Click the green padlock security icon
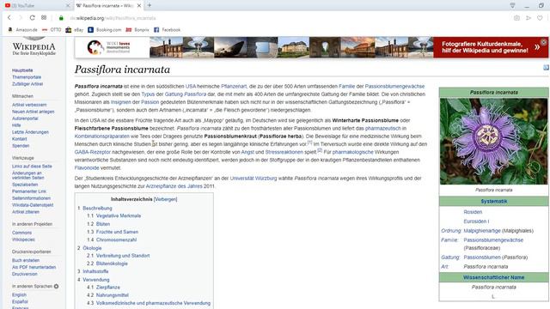 (61, 18)
